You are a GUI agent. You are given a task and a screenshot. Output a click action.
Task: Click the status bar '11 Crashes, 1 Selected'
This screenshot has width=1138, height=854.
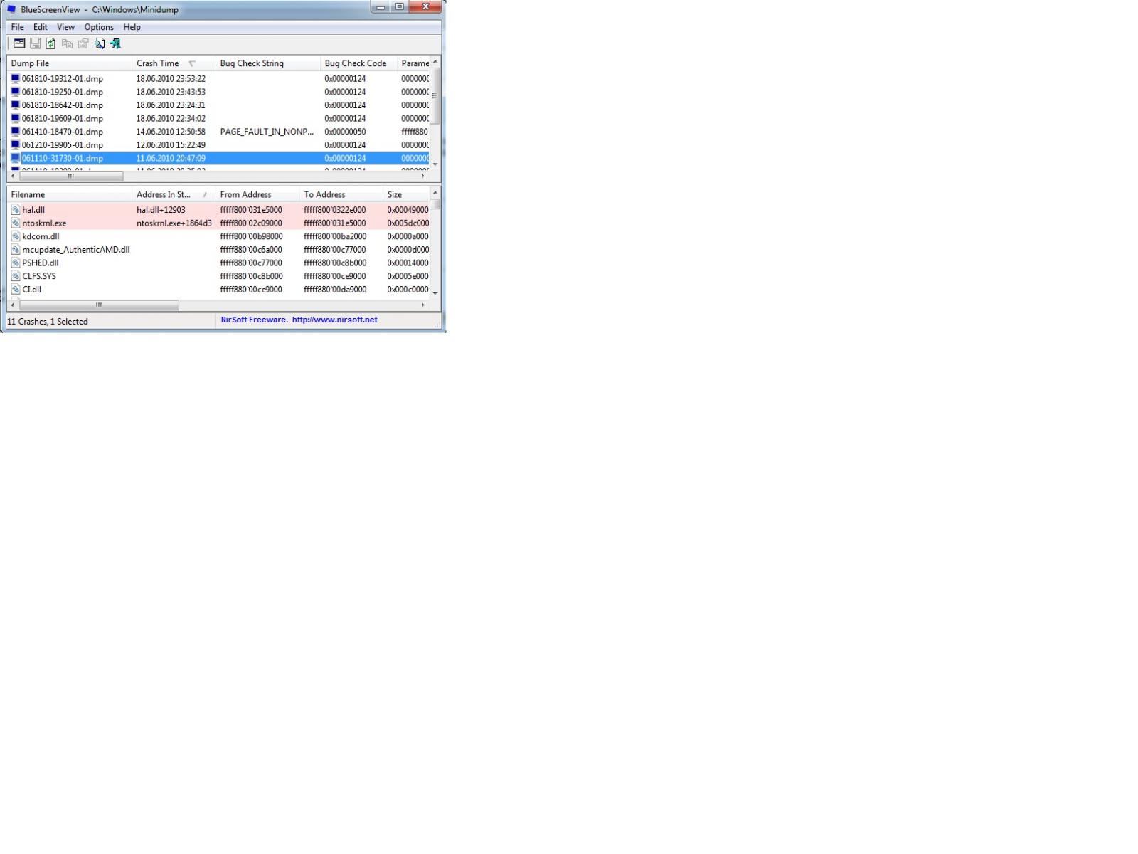coord(48,322)
